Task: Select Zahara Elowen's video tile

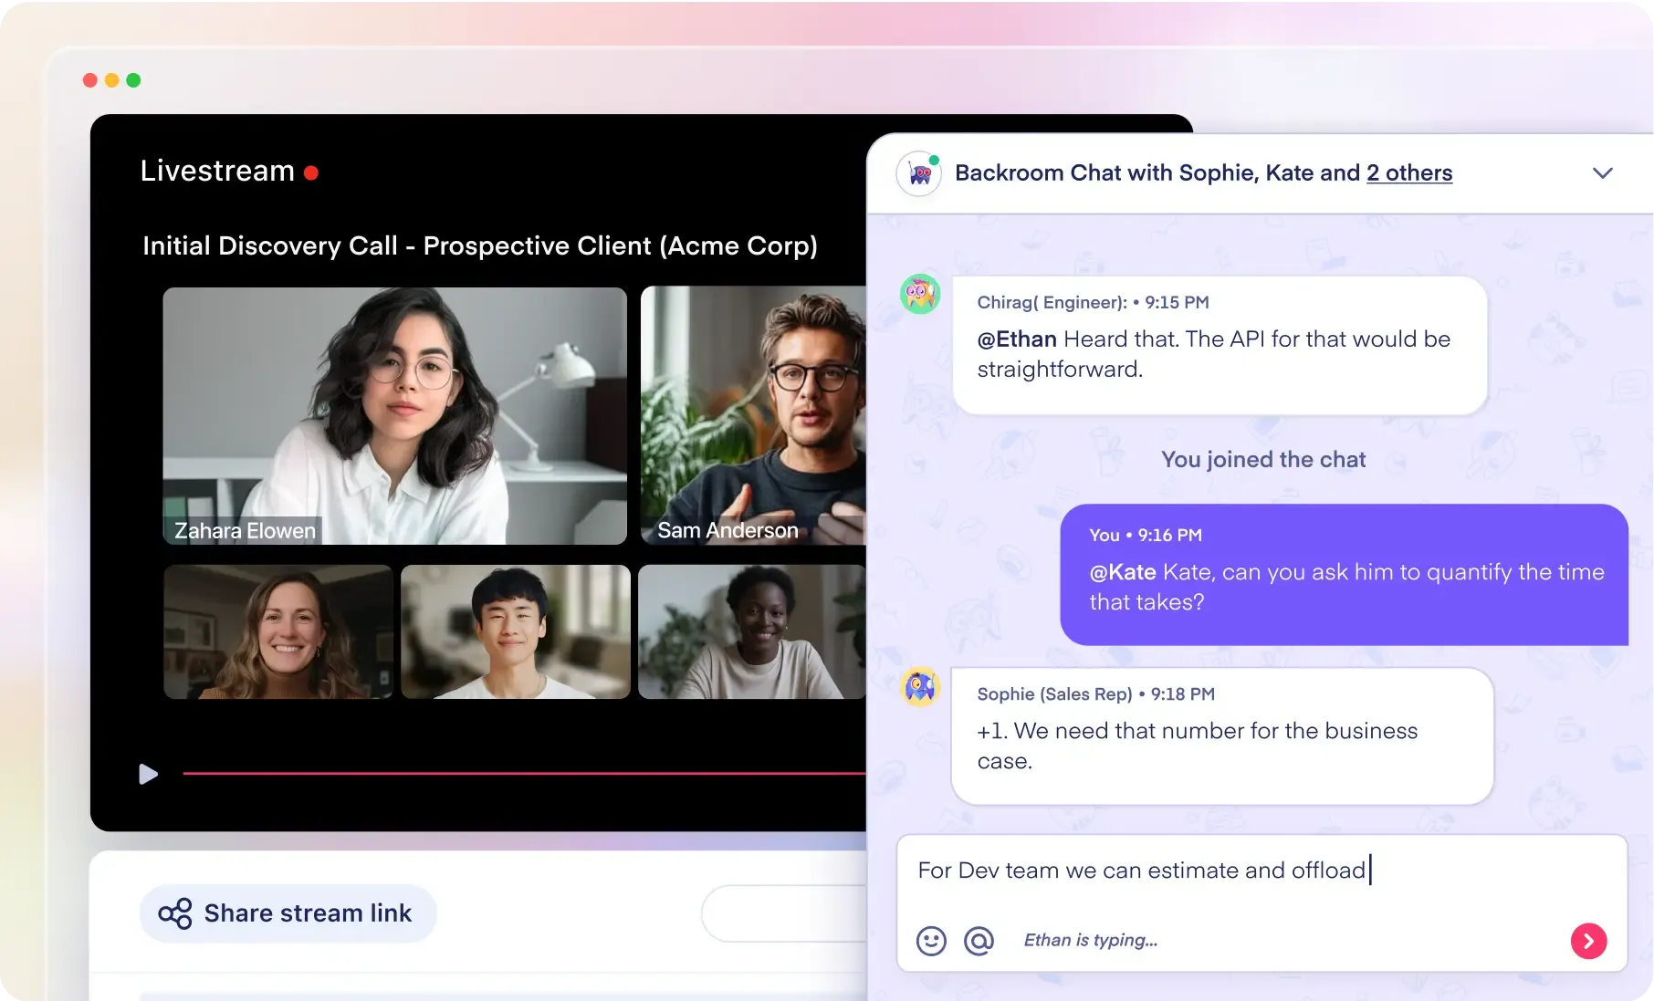Action: [394, 416]
